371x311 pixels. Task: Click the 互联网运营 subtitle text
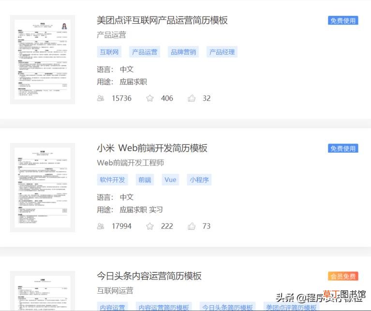tap(115, 290)
